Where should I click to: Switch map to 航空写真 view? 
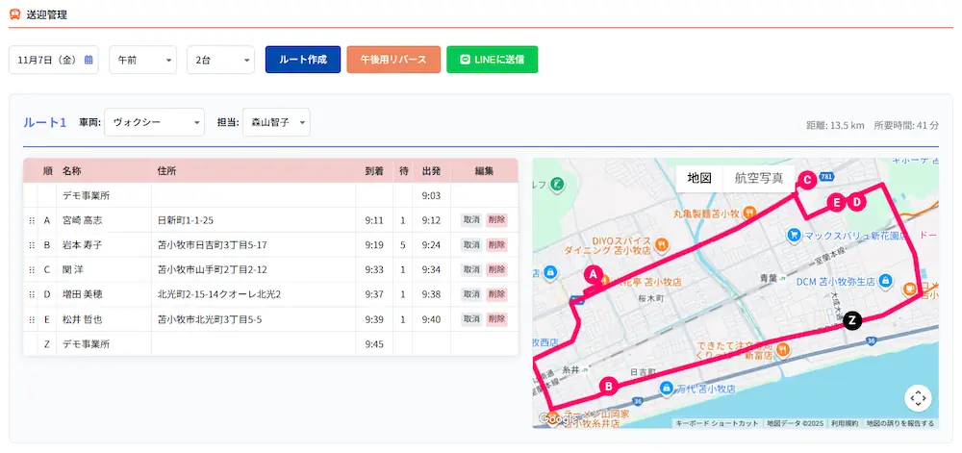click(758, 178)
